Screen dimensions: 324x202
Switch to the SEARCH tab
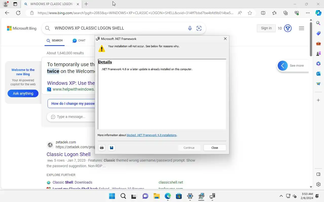(x=54, y=41)
